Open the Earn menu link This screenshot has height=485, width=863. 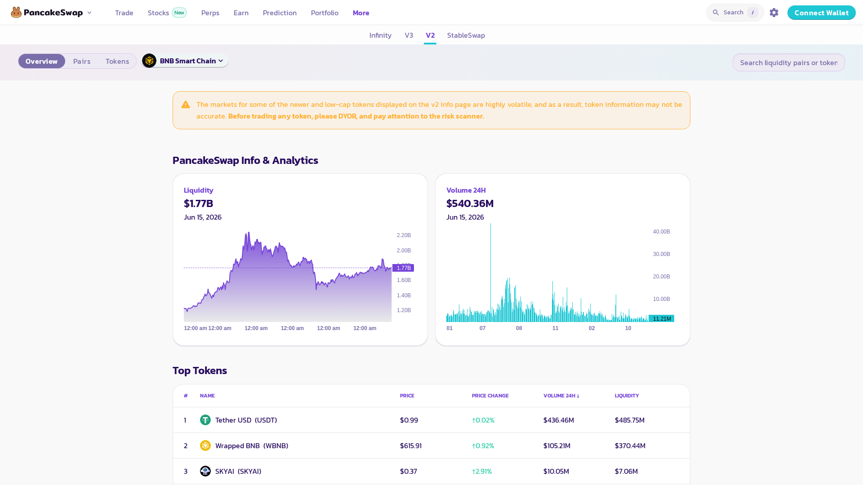point(241,13)
